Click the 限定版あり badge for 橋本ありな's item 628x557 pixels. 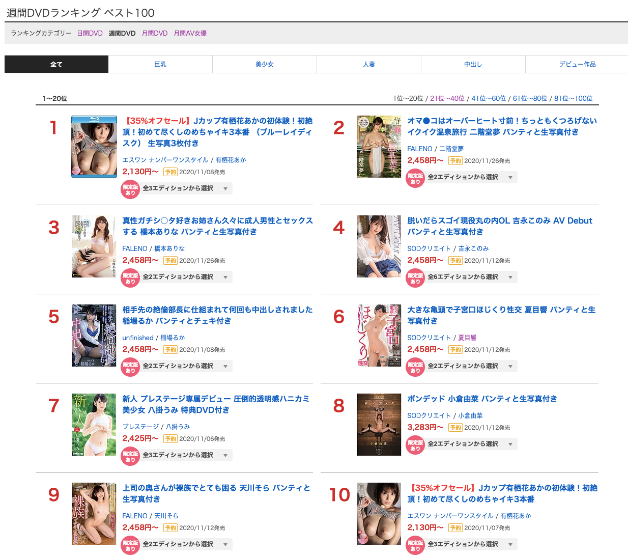click(130, 278)
